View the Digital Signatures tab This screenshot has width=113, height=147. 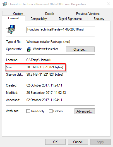(70, 19)
